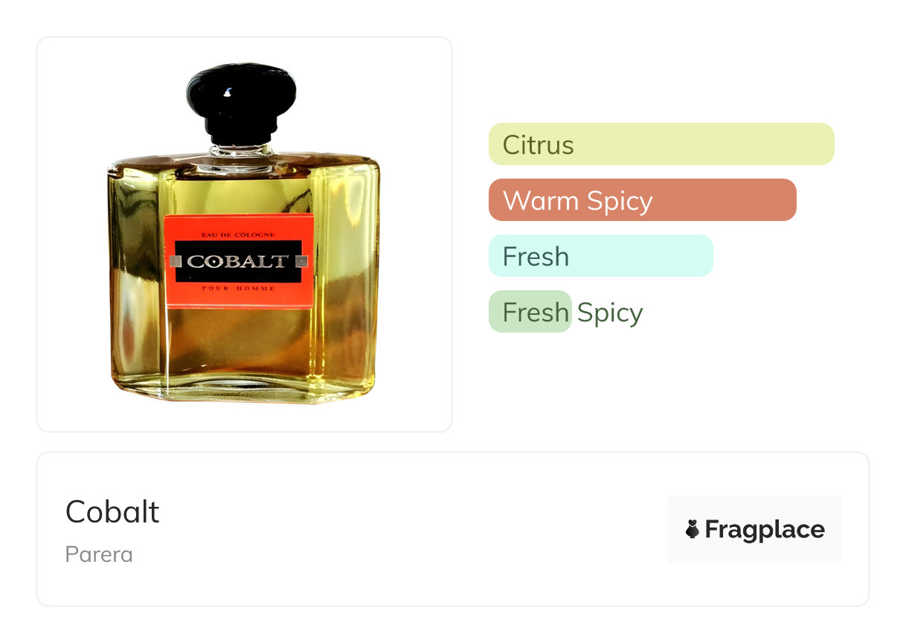Click the Warm Spicy label text

pos(578,200)
